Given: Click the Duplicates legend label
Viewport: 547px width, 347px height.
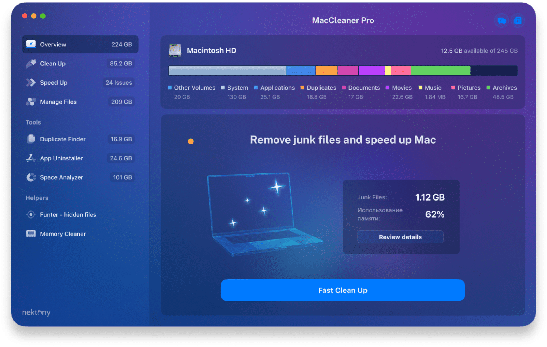Looking at the screenshot, I should tap(321, 88).
